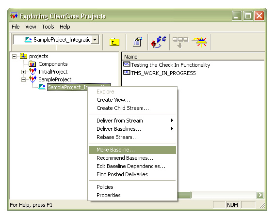Click icon beside TMS_WORK_IN_PROGRESS
The width and height of the screenshot is (275, 215).
127,73
